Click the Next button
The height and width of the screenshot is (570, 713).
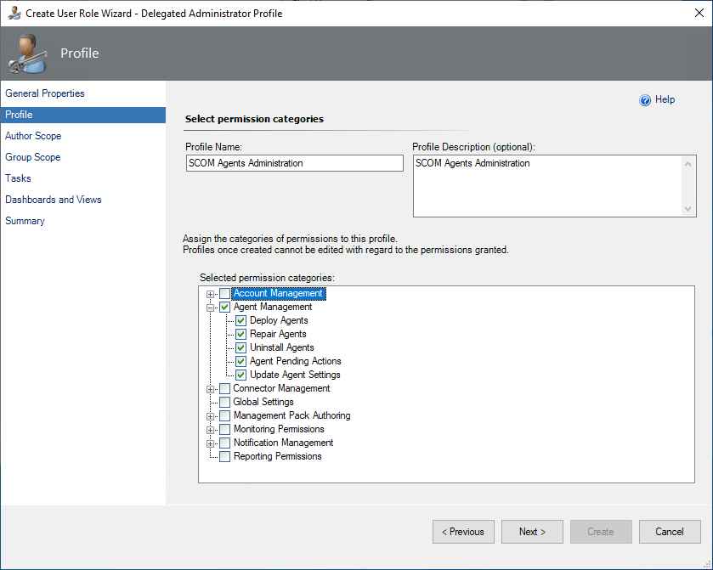click(533, 532)
